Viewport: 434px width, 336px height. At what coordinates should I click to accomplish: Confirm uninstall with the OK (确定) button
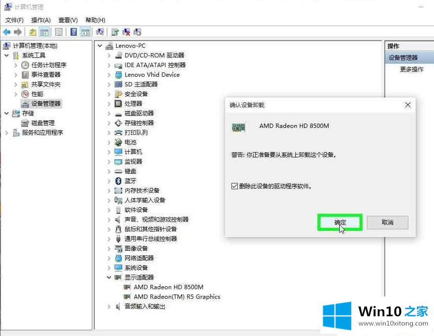point(340,223)
